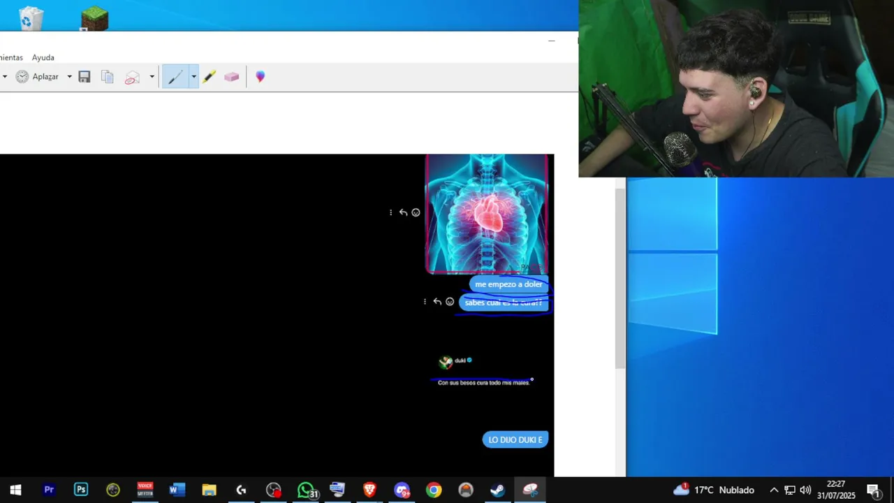894x503 pixels.
Task: Three-dot options beside 'sabes cual es la cura??'
Action: click(x=425, y=302)
